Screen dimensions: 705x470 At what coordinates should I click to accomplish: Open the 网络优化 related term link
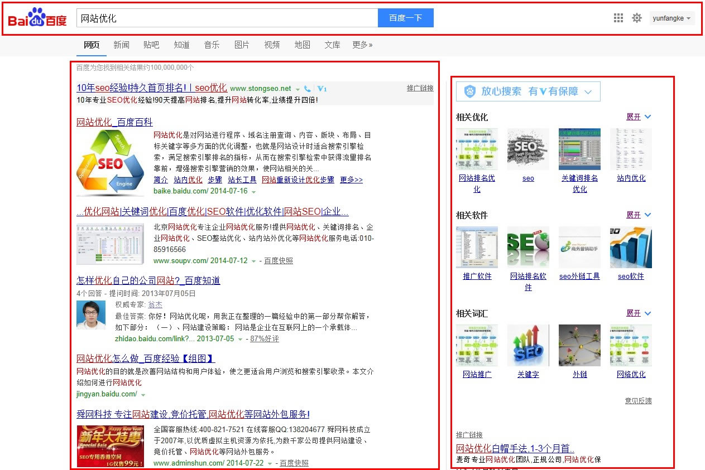631,374
